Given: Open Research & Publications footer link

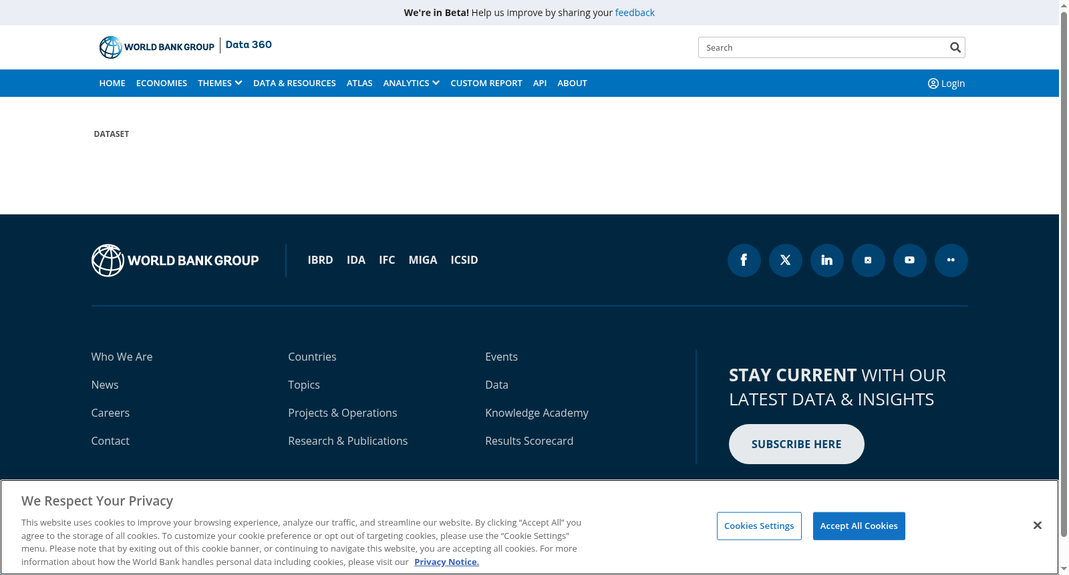Looking at the screenshot, I should pos(348,441).
